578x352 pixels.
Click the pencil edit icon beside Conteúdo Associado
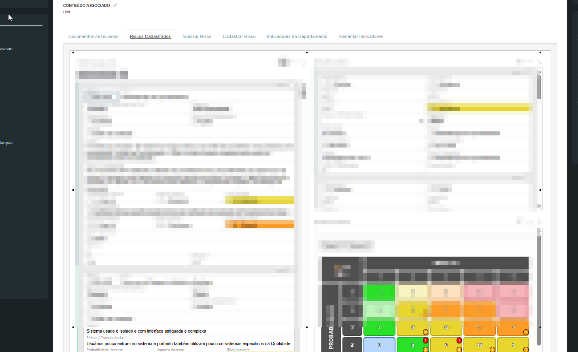[115, 5]
